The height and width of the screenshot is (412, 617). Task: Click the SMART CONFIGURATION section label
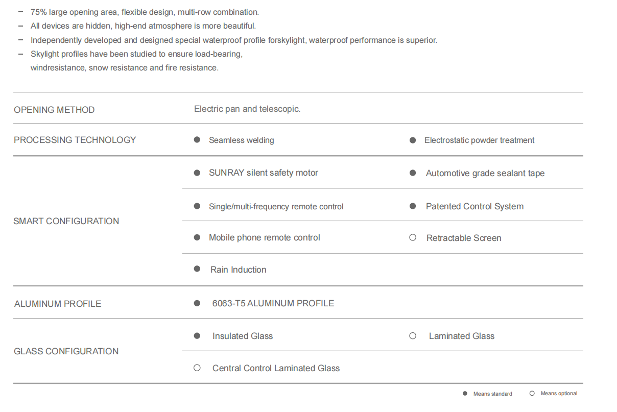click(x=66, y=221)
